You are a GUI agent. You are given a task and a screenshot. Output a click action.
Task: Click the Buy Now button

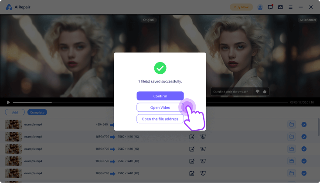pyautogui.click(x=241, y=7)
